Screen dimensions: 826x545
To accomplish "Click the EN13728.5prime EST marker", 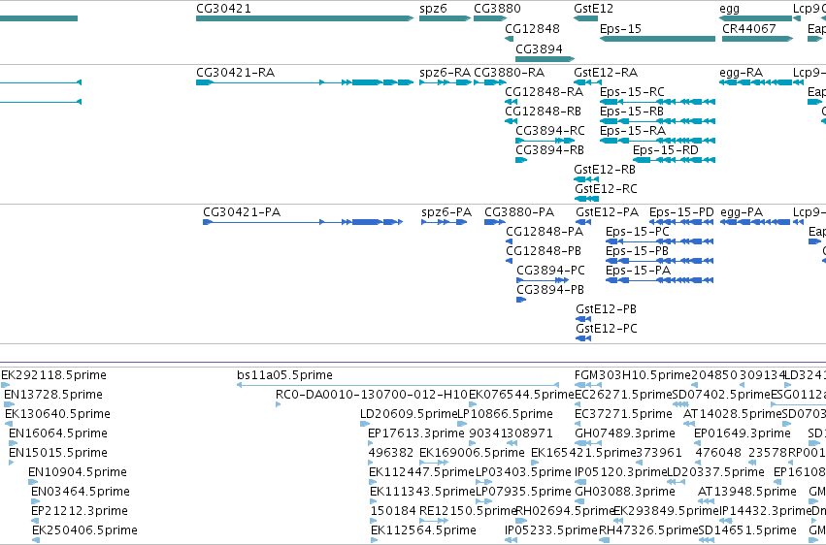I will point(9,404).
